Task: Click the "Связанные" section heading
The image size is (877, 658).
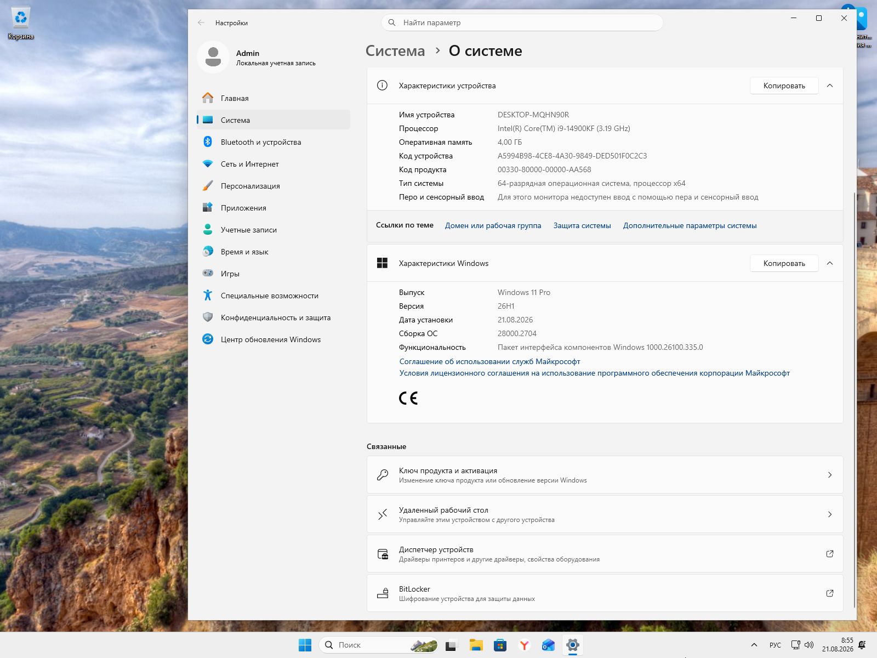Action: [x=386, y=446]
